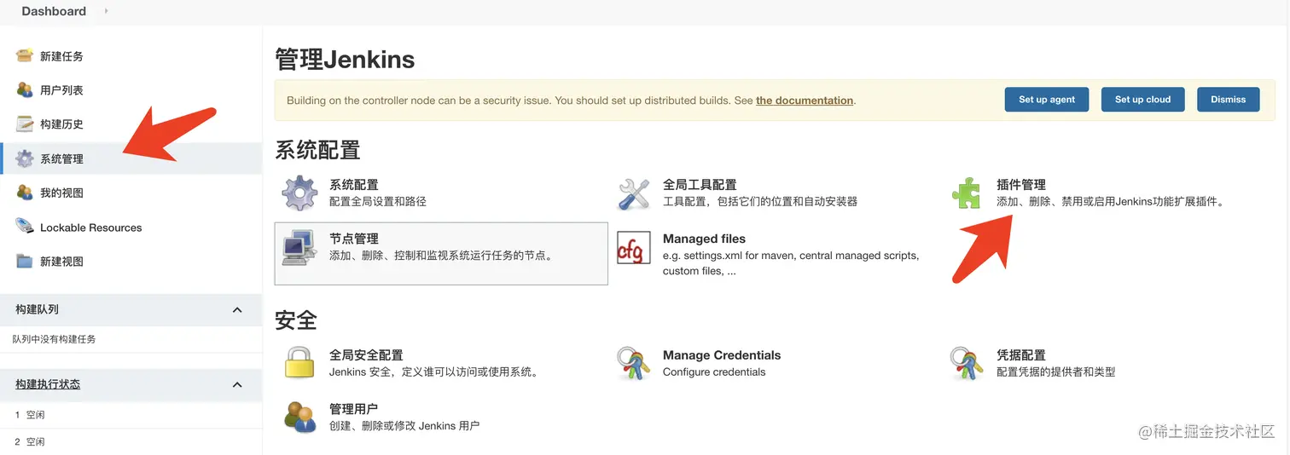Click the Set up cloud button

click(x=1142, y=100)
